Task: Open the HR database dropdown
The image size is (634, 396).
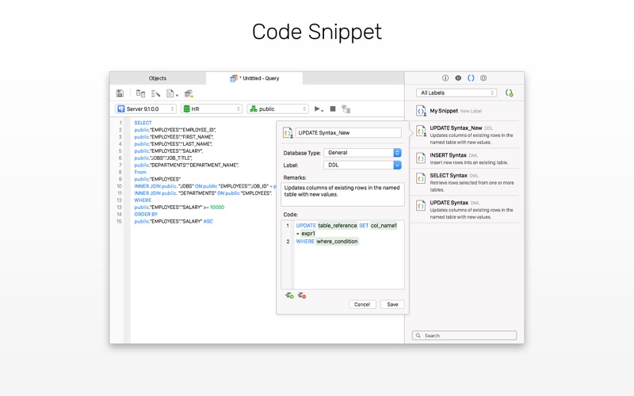Action: point(212,109)
